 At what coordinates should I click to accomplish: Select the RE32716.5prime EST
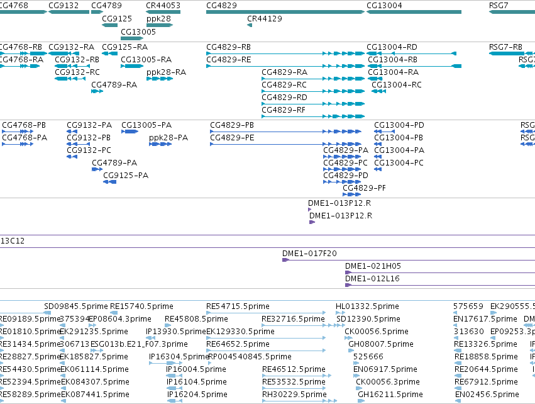pyautogui.click(x=293, y=319)
